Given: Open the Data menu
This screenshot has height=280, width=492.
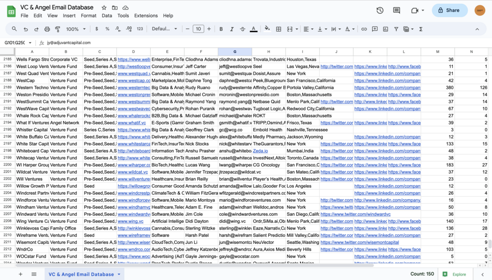Looking at the screenshot, I should coord(107,15).
